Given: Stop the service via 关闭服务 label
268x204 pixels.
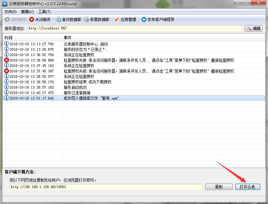Looking at the screenshot, I should pos(43,20).
